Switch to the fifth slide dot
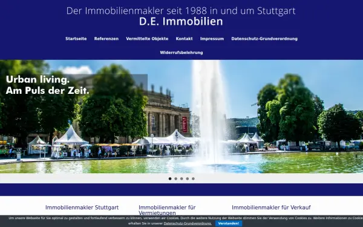Viewport: 363px width, 227px height. (193, 179)
